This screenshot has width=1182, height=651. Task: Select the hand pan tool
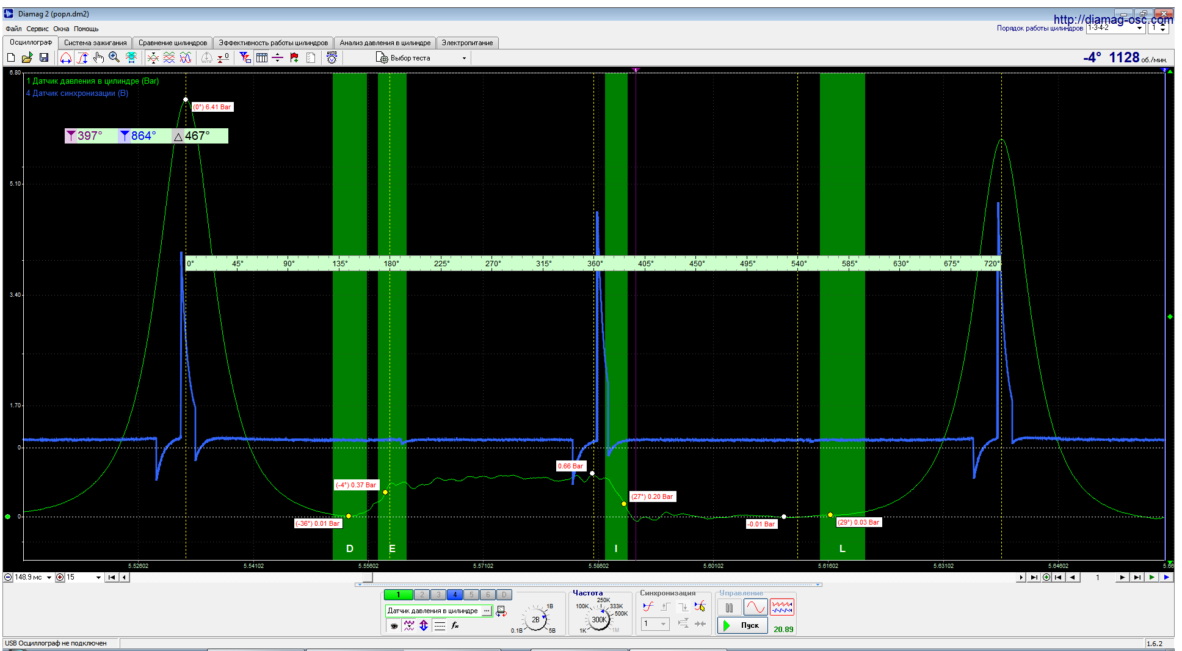pos(98,57)
